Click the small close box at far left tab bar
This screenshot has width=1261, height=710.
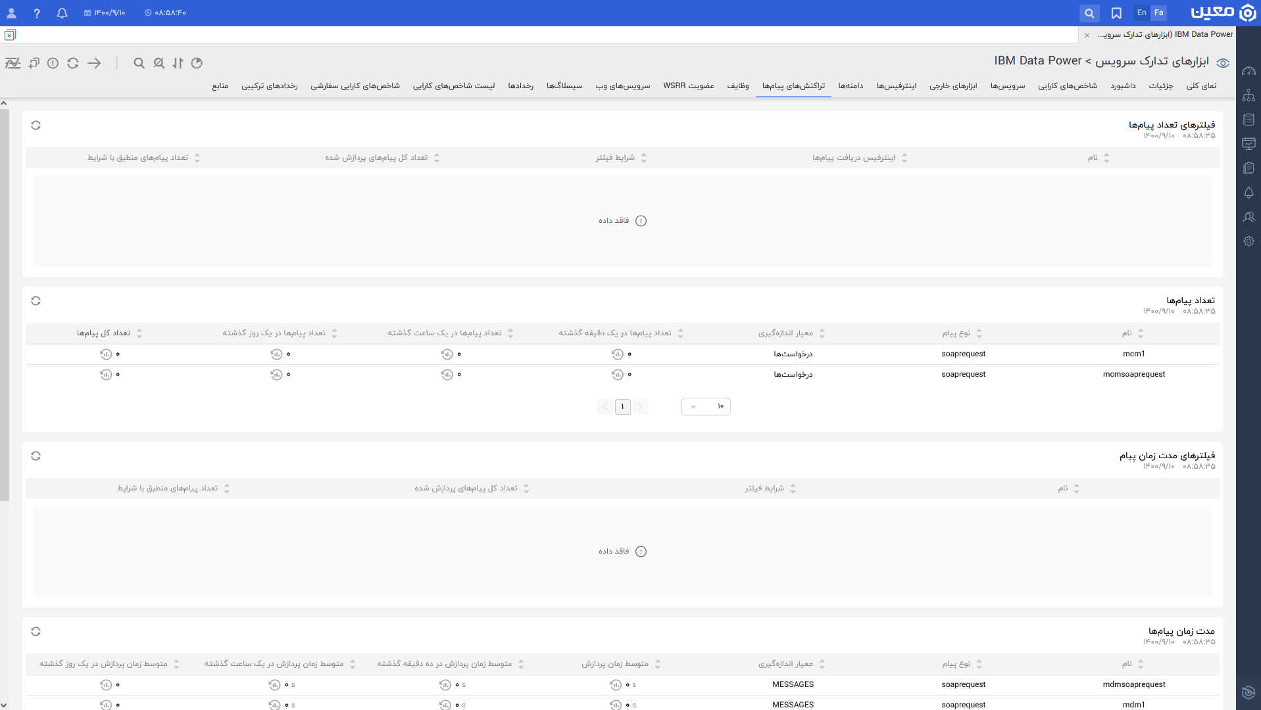click(x=10, y=35)
